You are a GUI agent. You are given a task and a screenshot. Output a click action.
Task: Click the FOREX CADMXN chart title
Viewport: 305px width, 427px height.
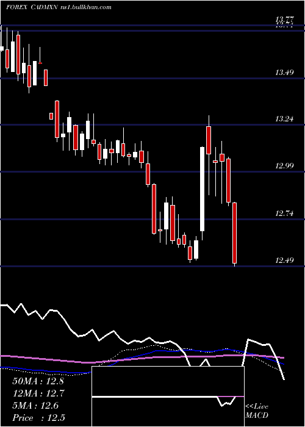tap(59, 7)
